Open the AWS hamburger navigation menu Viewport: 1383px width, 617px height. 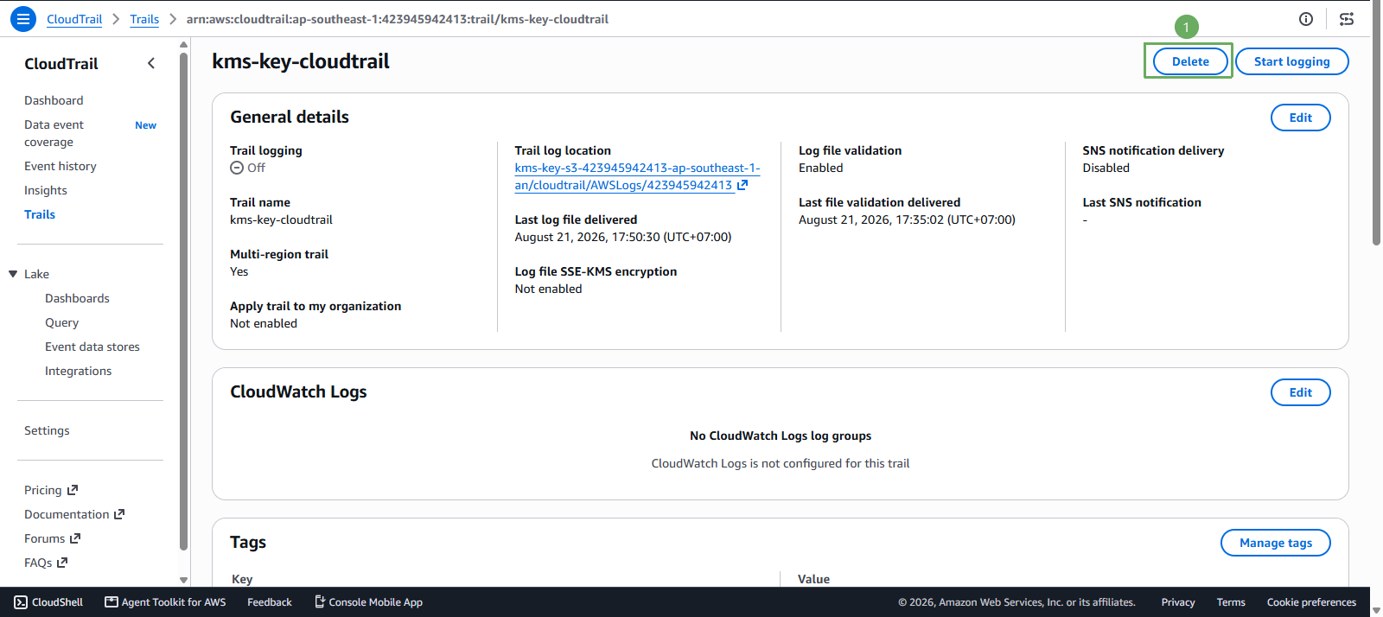(23, 18)
